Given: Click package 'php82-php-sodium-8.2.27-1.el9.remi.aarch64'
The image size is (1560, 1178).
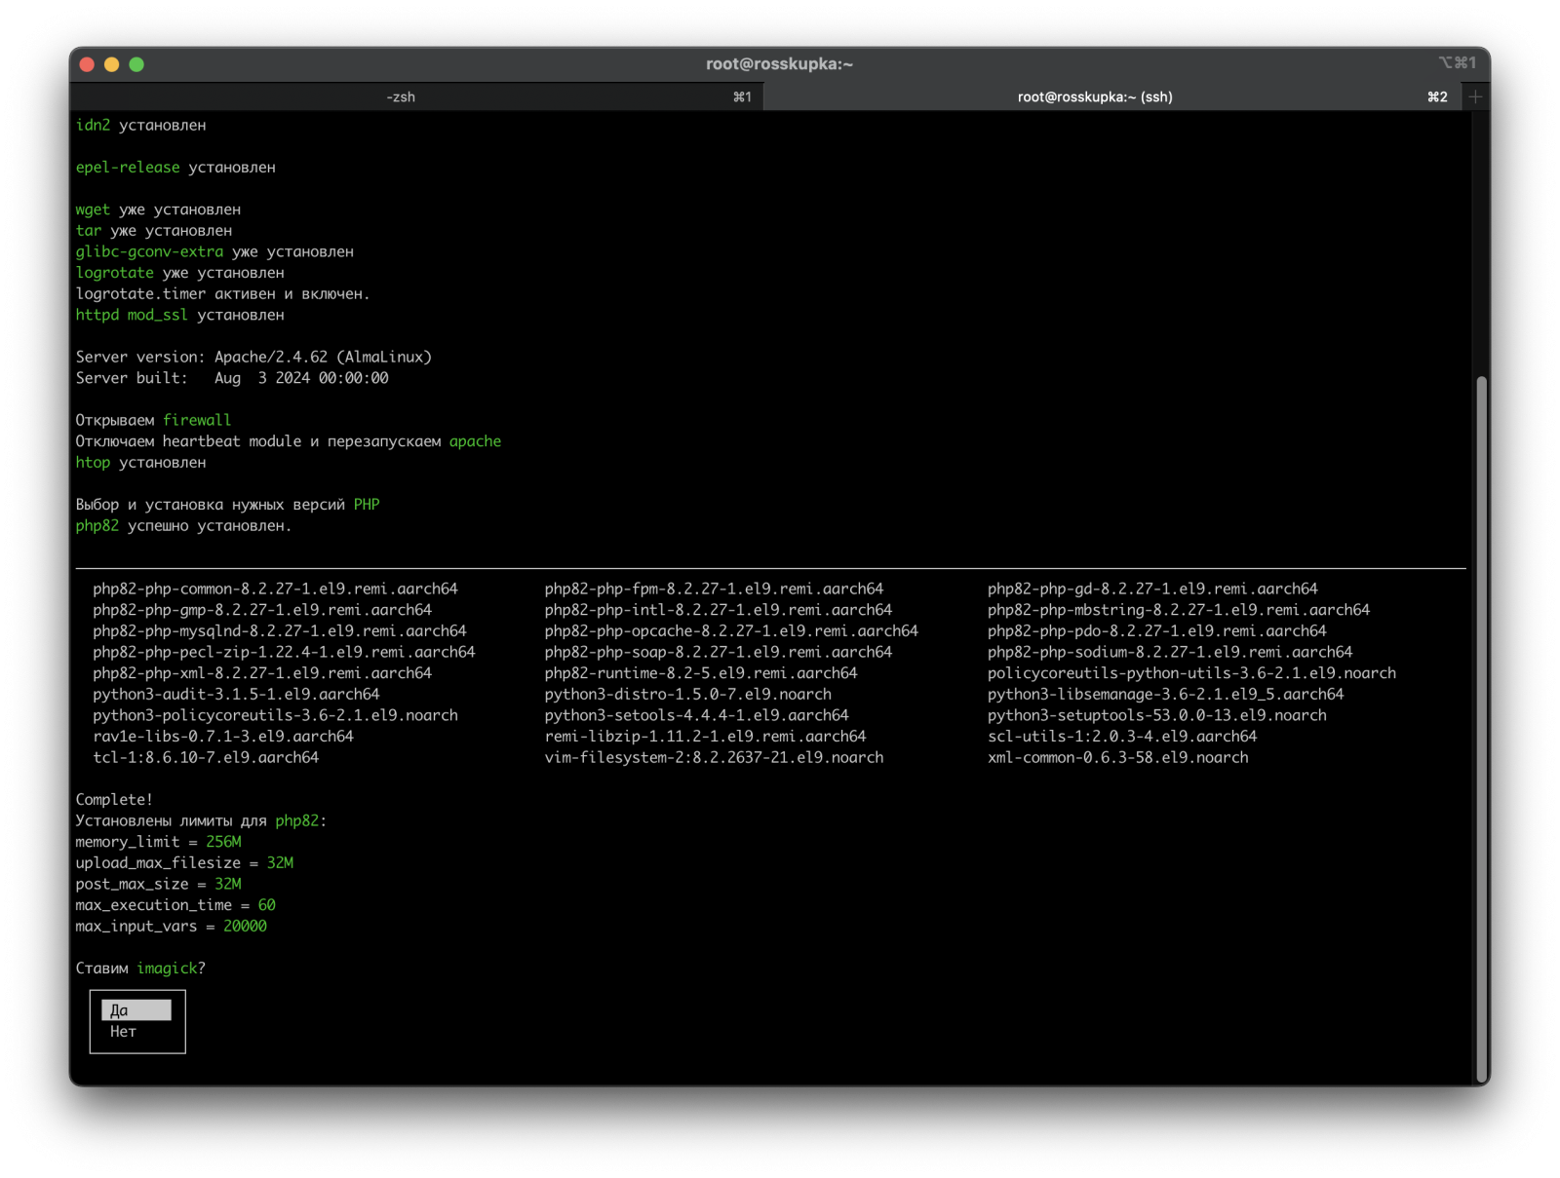Looking at the screenshot, I should [1170, 653].
